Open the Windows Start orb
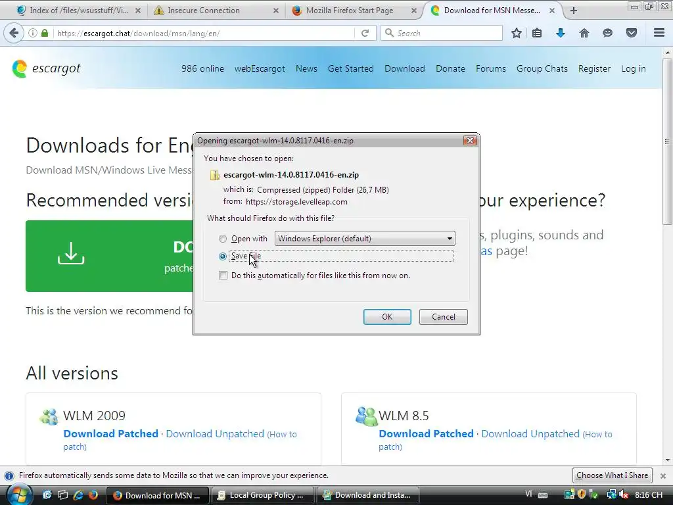 (x=19, y=495)
